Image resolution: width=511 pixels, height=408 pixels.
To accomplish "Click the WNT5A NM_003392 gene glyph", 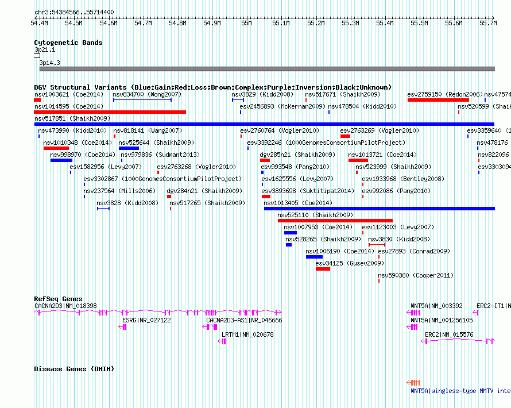I will [x=413, y=313].
